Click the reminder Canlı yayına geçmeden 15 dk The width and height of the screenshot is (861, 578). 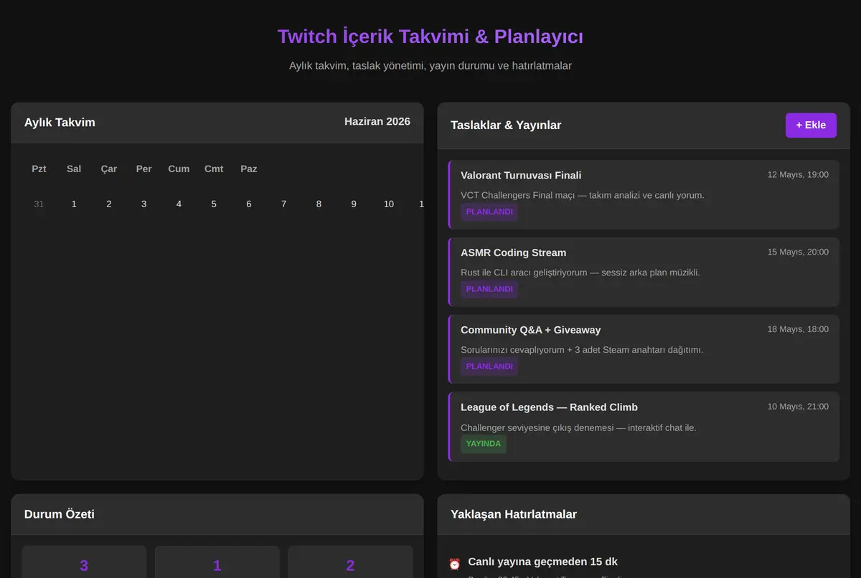543,562
